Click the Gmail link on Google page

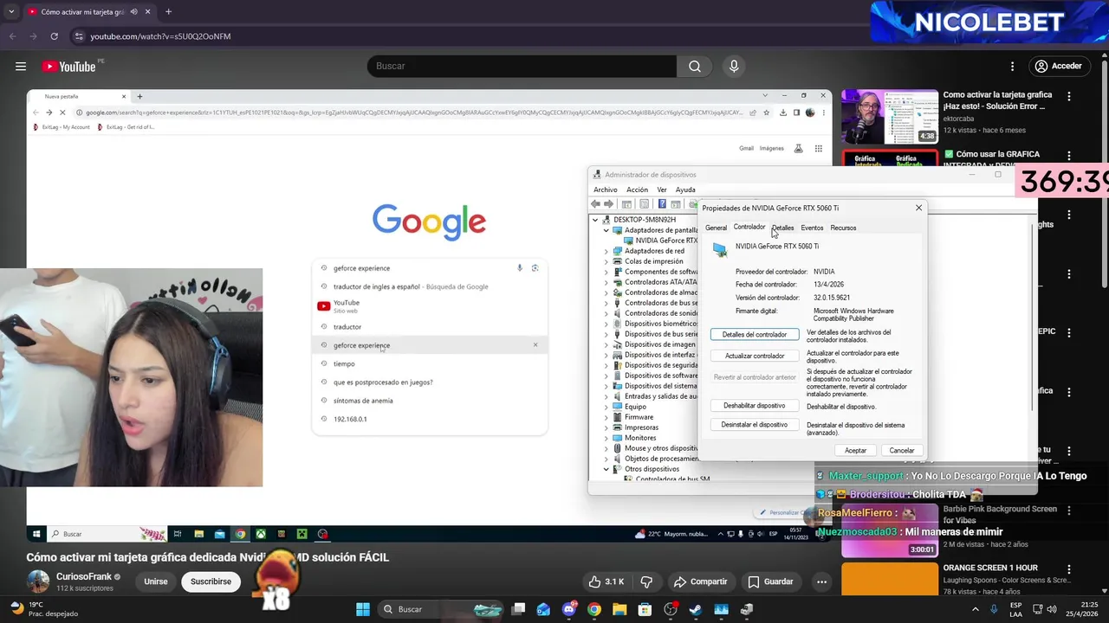[x=746, y=148]
